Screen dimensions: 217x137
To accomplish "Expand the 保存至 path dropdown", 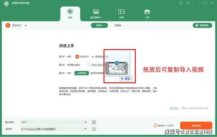I will click(86, 129).
